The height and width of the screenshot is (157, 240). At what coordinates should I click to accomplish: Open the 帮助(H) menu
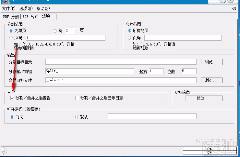43,8
